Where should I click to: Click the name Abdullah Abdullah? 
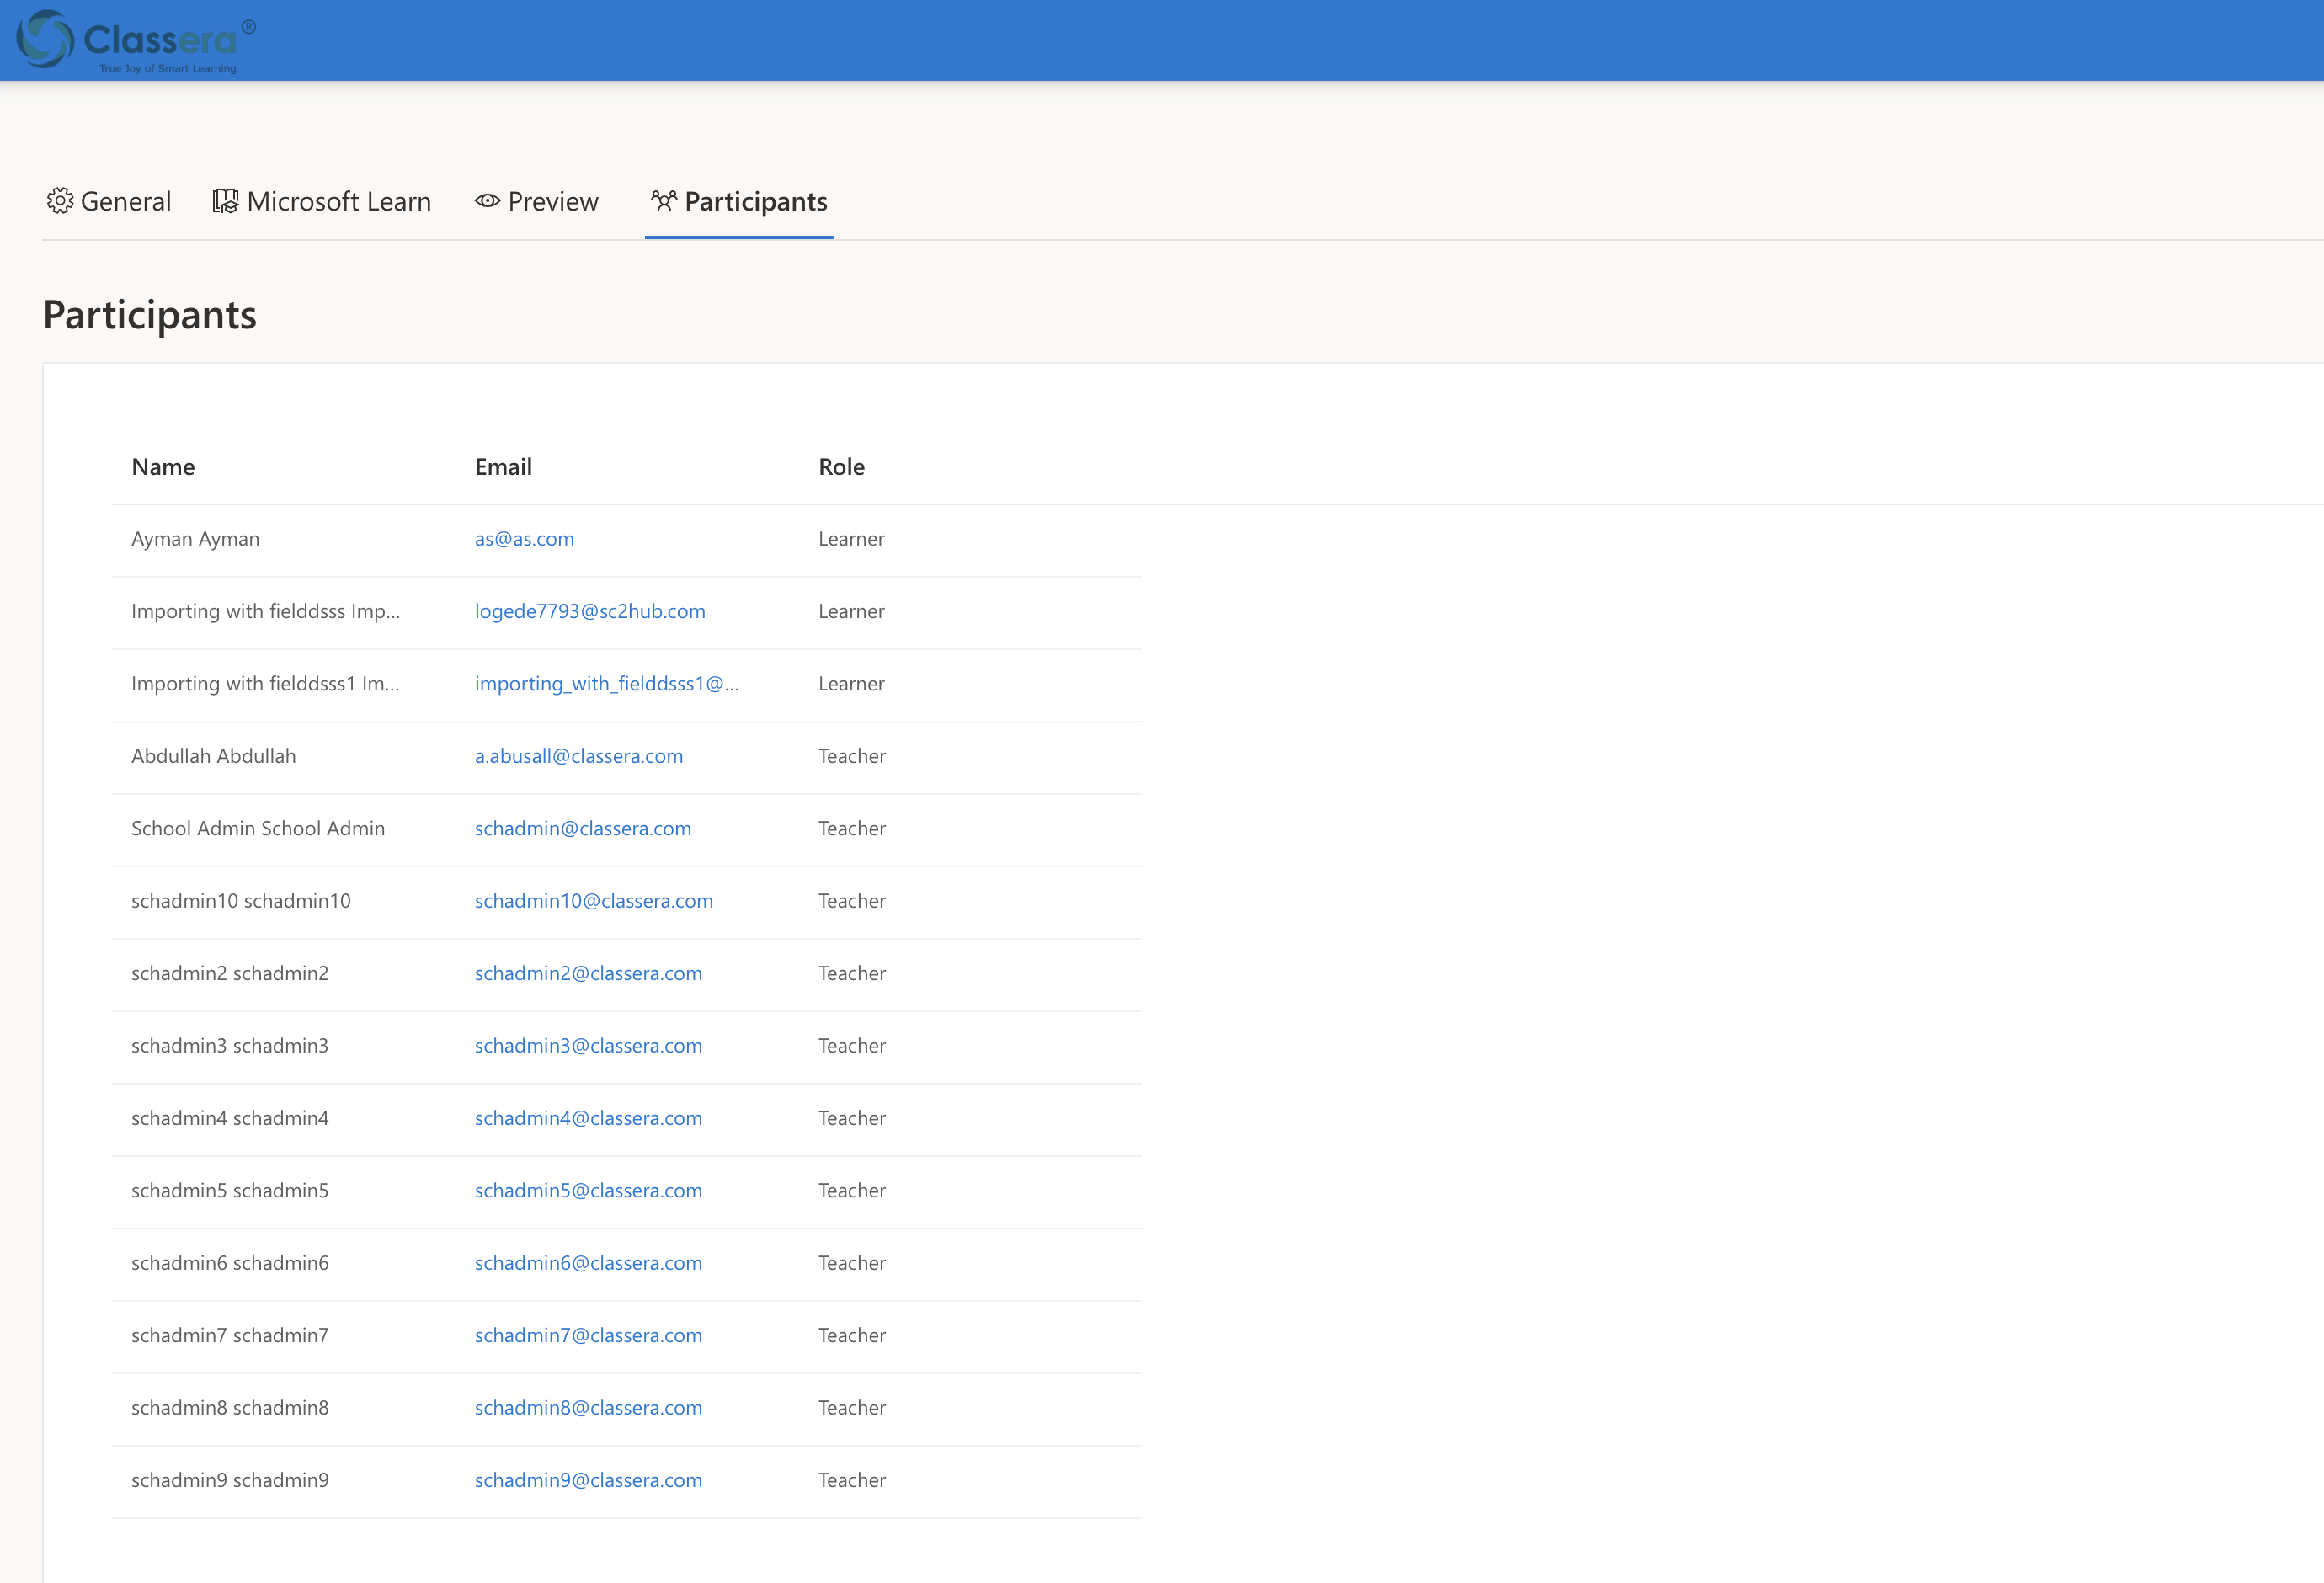tap(214, 756)
